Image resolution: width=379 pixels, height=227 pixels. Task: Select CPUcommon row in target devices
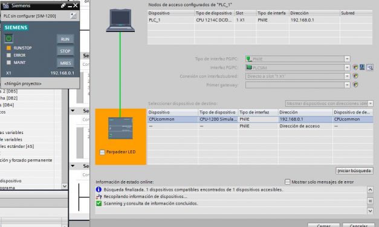(x=260, y=119)
